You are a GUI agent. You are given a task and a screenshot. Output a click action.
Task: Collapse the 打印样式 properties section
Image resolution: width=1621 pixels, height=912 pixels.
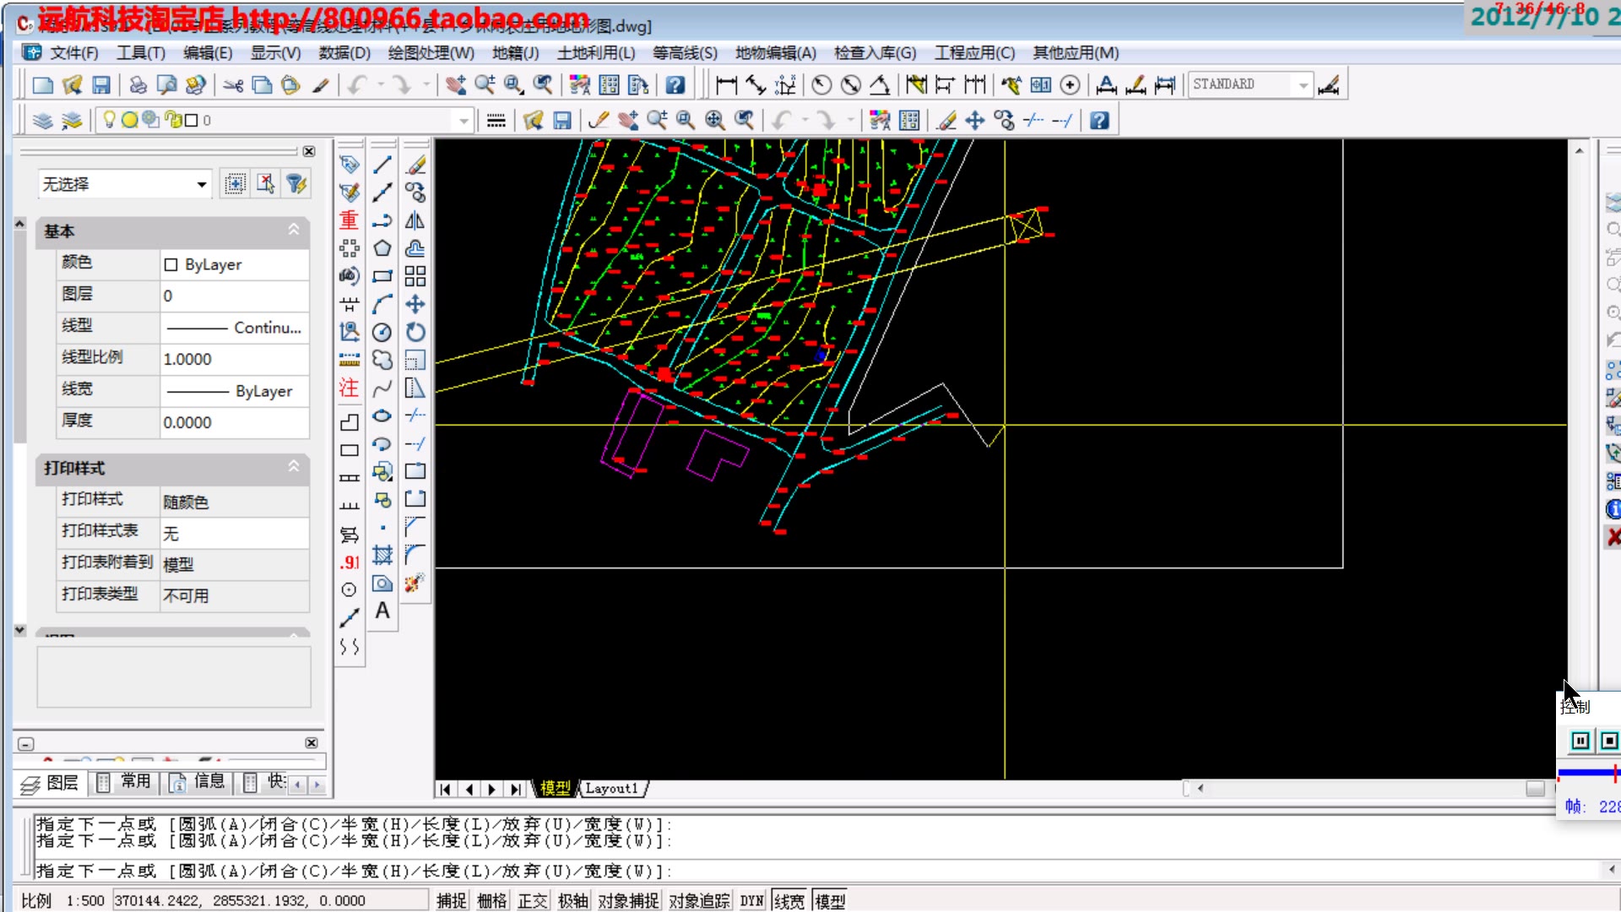pos(294,466)
